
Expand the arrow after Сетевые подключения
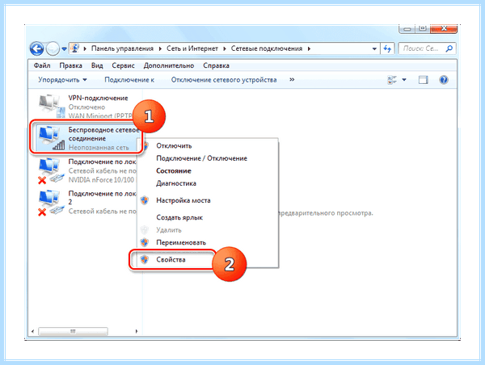pos(309,48)
